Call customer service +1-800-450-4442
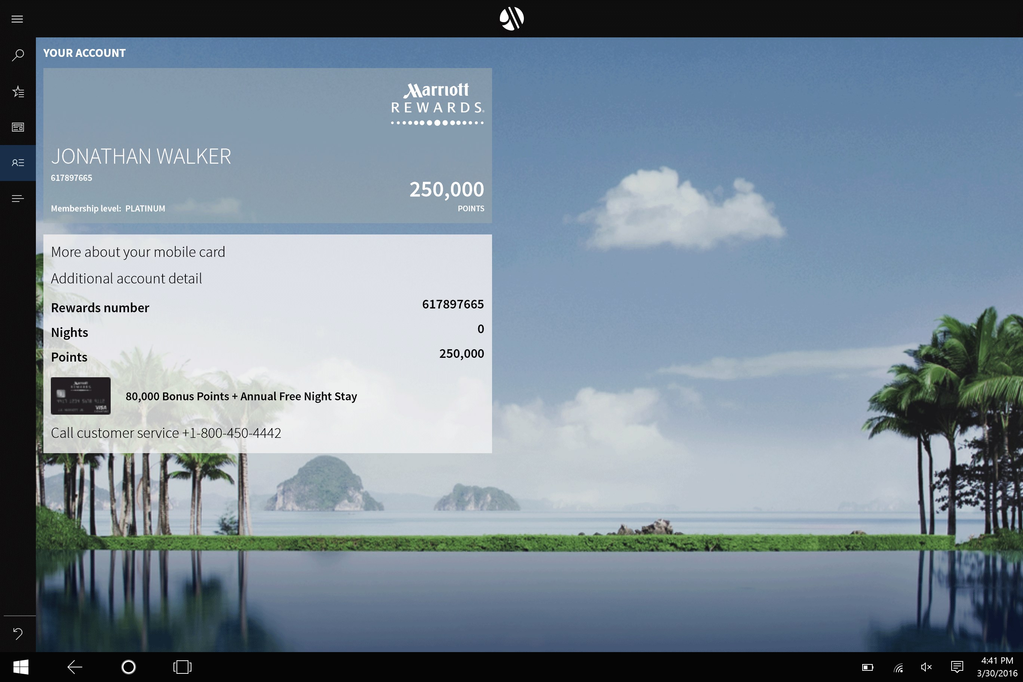 (166, 433)
